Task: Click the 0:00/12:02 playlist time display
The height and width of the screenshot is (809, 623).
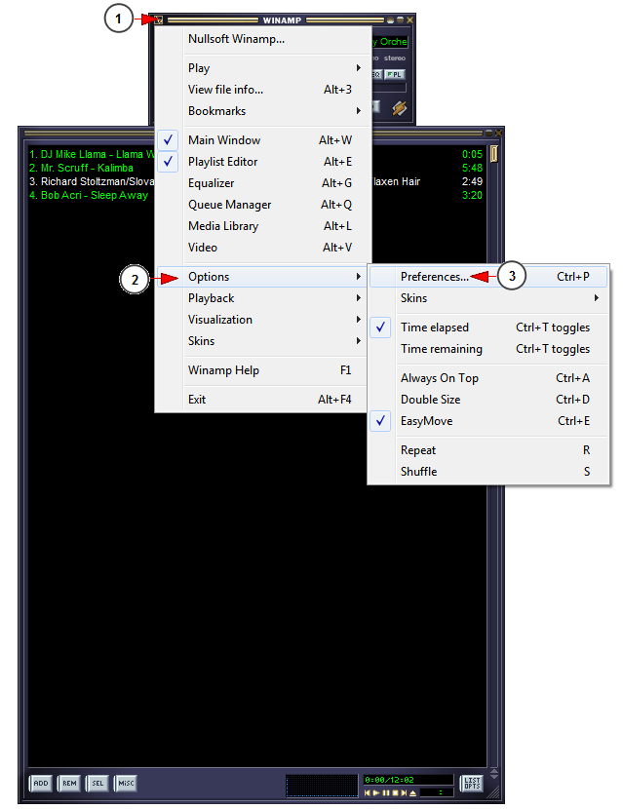Action: [x=409, y=780]
